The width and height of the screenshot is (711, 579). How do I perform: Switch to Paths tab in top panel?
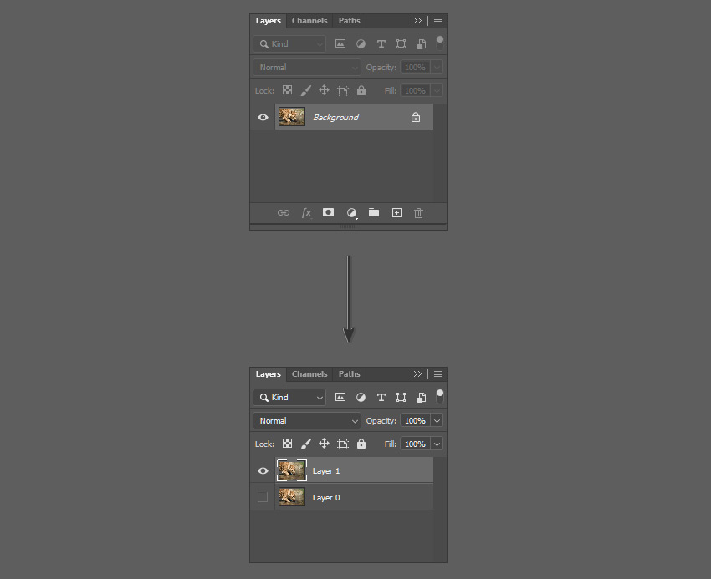point(349,21)
